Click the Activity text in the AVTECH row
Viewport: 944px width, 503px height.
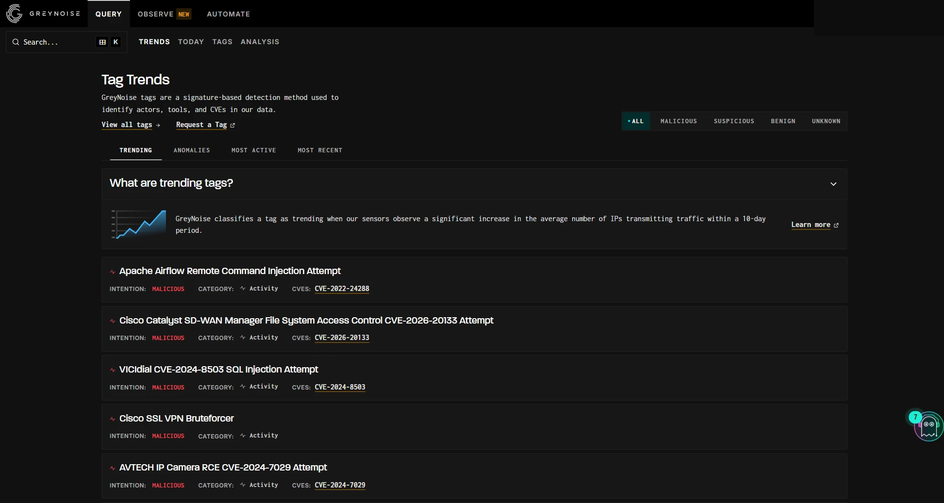coord(264,485)
